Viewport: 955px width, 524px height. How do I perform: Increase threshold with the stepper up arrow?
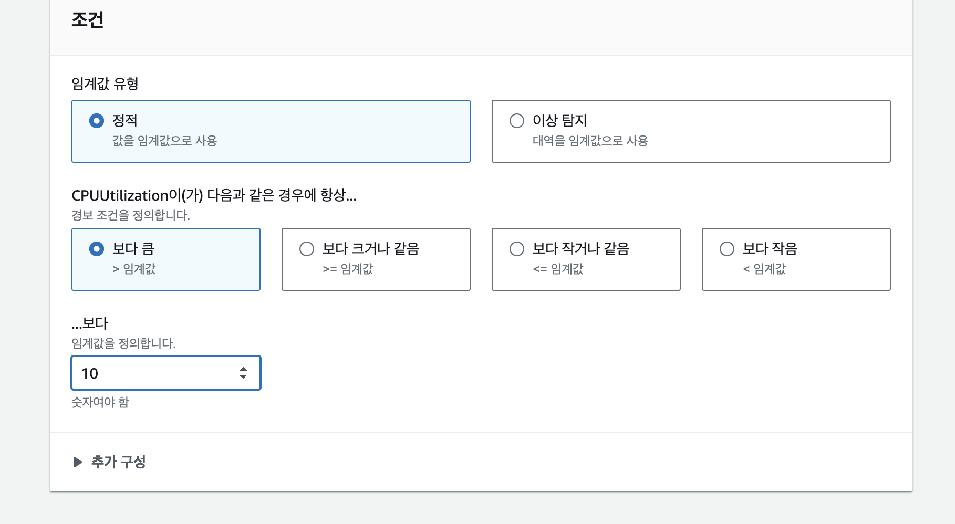[x=243, y=369]
